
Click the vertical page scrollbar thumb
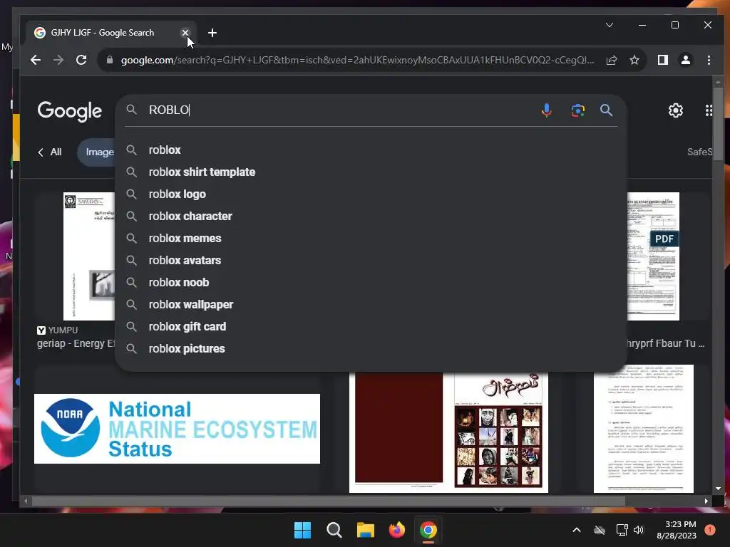tap(718, 123)
